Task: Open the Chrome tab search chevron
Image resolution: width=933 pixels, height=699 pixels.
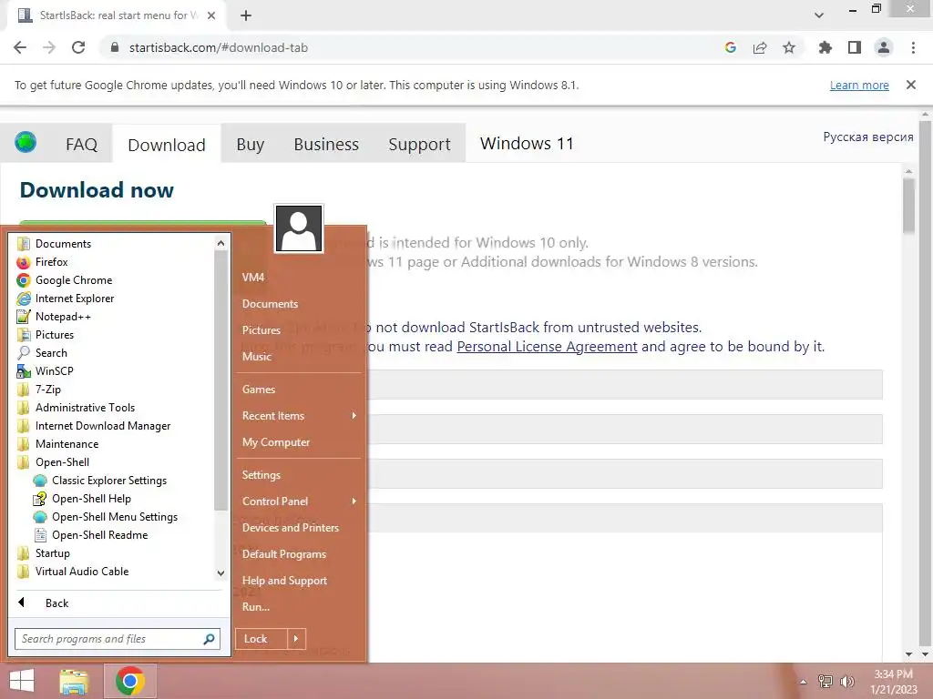Action: pyautogui.click(x=819, y=15)
